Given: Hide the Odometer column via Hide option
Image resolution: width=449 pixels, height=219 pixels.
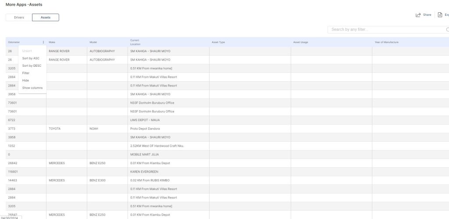Looking at the screenshot, I should [25, 80].
